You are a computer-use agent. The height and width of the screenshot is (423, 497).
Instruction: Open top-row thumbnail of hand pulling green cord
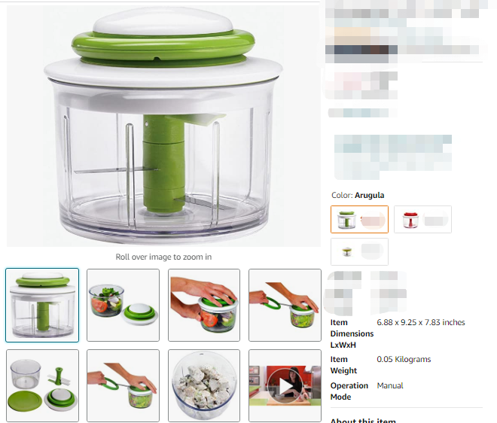285,305
